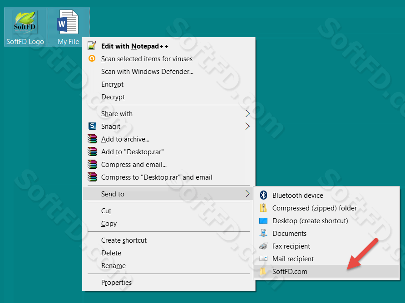
Task: Select Scan with Windows Defender
Action: tap(168, 72)
